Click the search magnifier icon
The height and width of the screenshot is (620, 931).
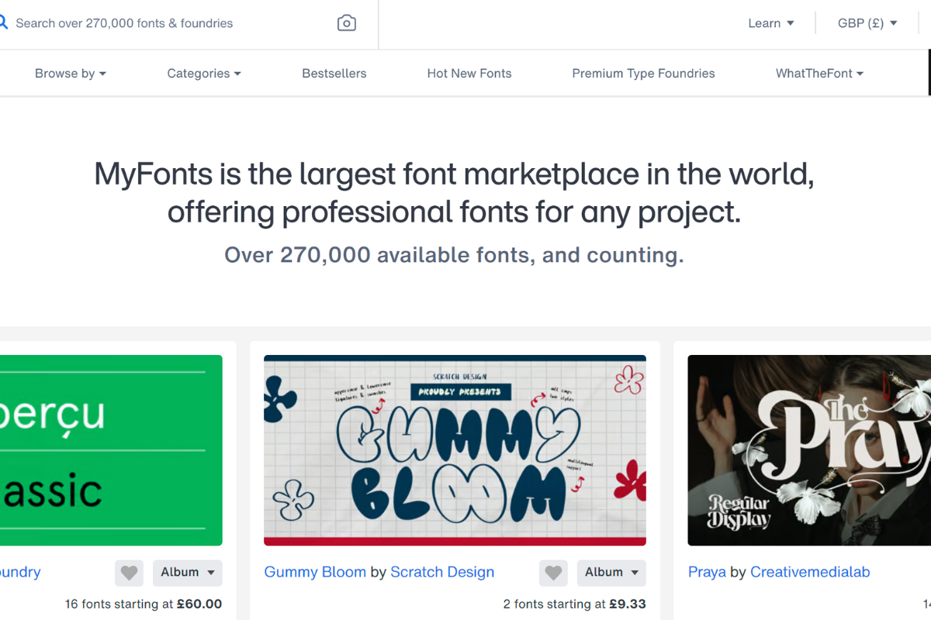pyautogui.click(x=2, y=23)
